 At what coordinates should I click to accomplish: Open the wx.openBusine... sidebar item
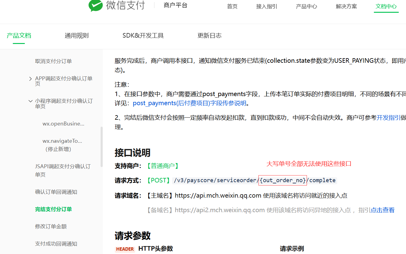click(x=63, y=124)
